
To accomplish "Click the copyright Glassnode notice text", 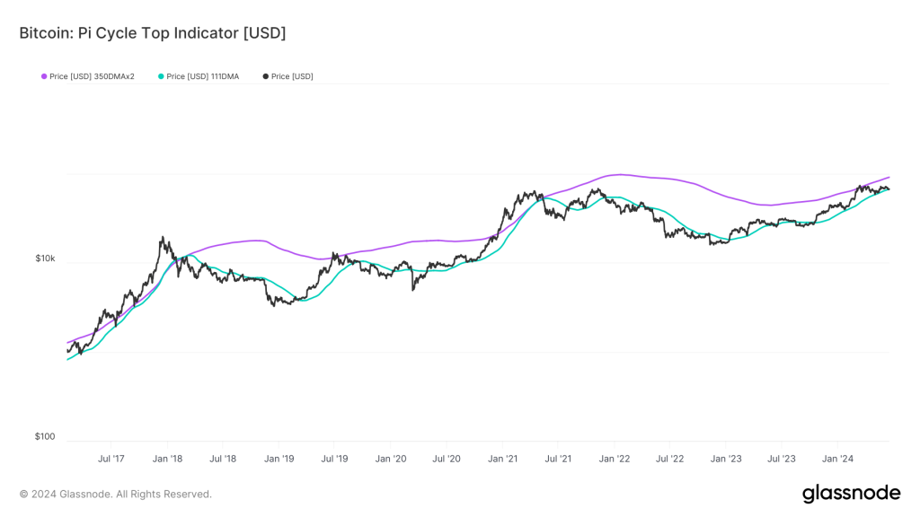I will [x=116, y=494].
